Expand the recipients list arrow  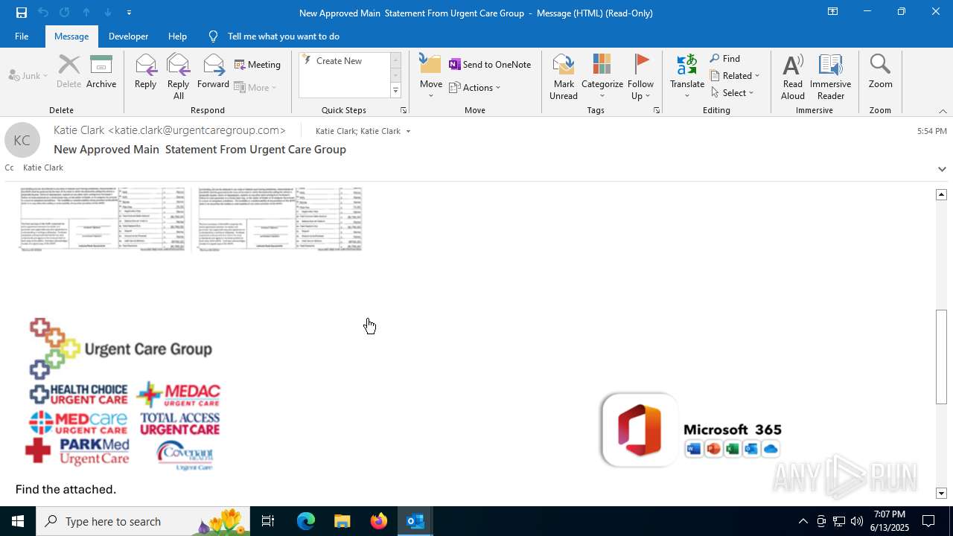point(408,132)
